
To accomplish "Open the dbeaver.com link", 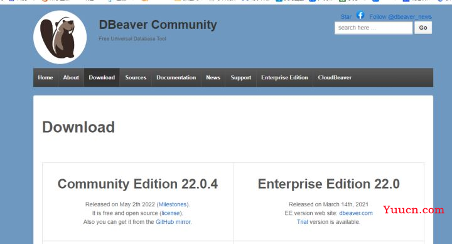I will [x=356, y=213].
